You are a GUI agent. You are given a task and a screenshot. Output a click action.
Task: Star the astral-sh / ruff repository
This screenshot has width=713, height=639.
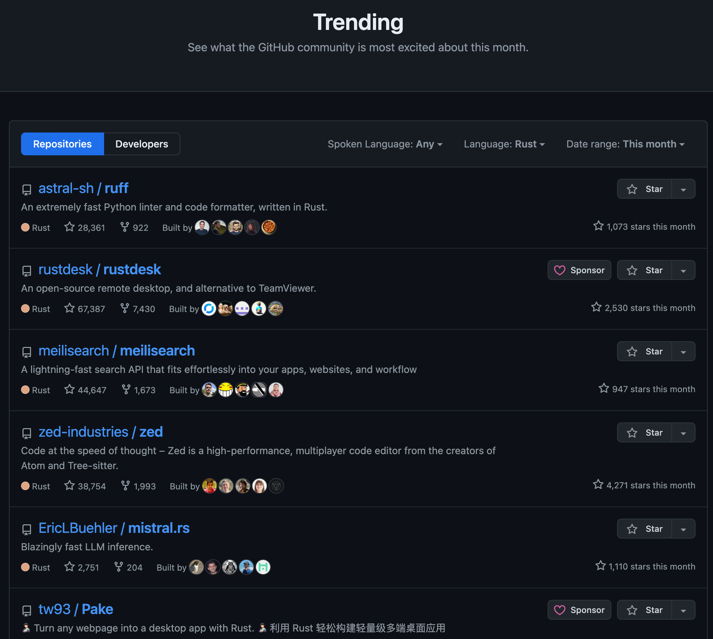(644, 189)
